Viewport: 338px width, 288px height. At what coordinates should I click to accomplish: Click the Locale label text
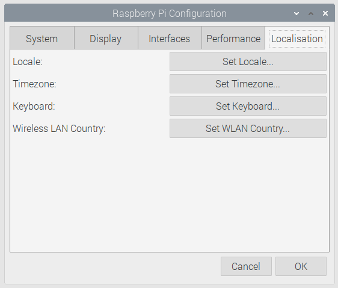point(28,61)
